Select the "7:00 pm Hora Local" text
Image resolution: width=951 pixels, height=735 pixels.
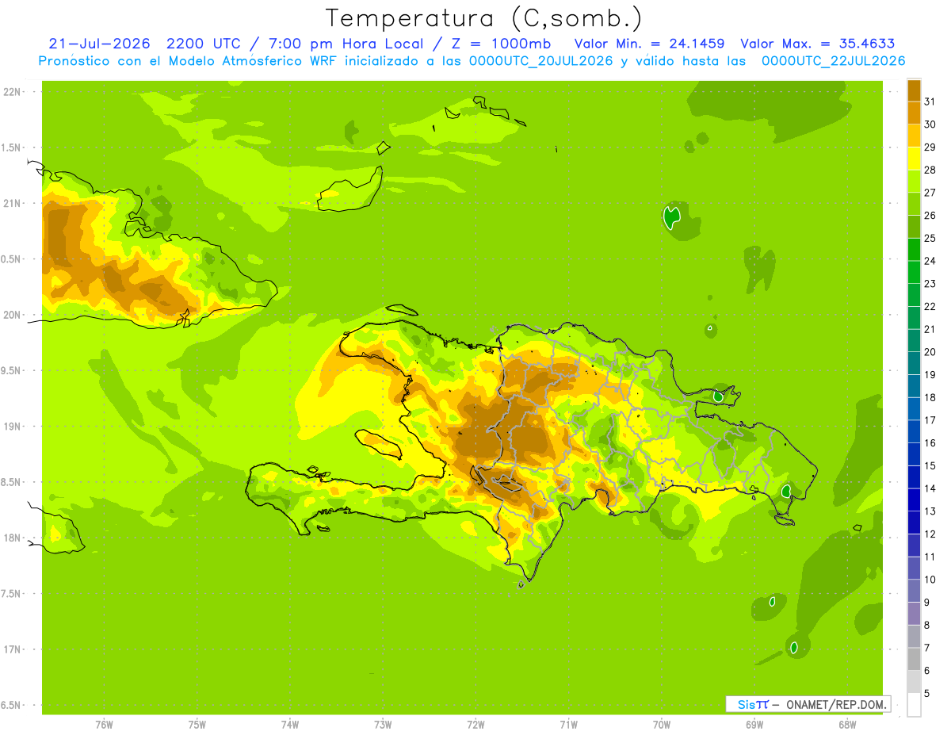[x=348, y=44]
